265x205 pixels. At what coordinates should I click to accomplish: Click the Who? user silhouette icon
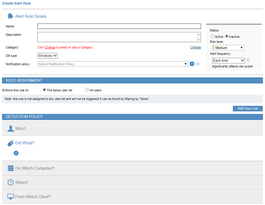click(10, 129)
